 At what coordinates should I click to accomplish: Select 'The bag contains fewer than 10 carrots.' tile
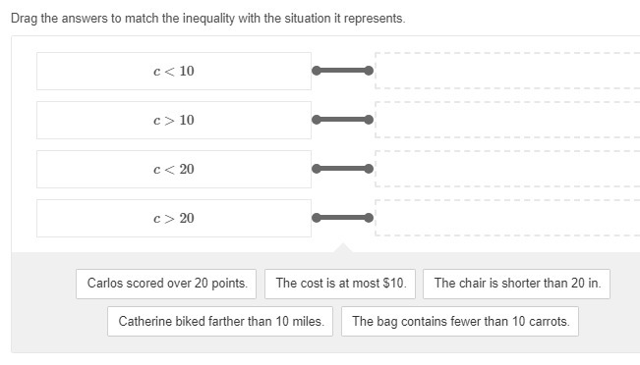coord(460,322)
